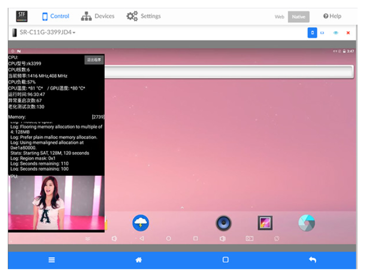Click the Android rotate screen icon
This screenshot has height=279, width=370.
pos(277,239)
